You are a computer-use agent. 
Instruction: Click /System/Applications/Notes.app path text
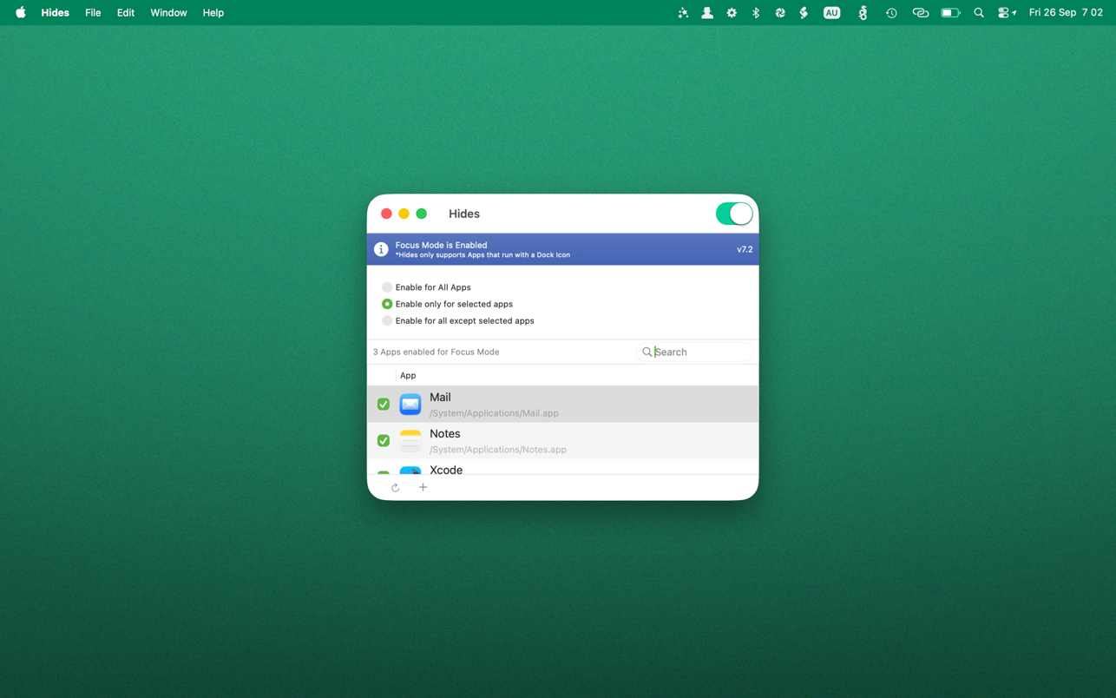click(498, 450)
